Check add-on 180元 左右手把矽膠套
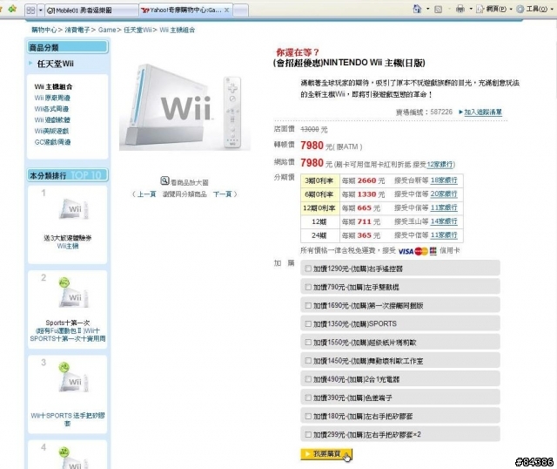Screen dimensions: 557x469 [308, 416]
